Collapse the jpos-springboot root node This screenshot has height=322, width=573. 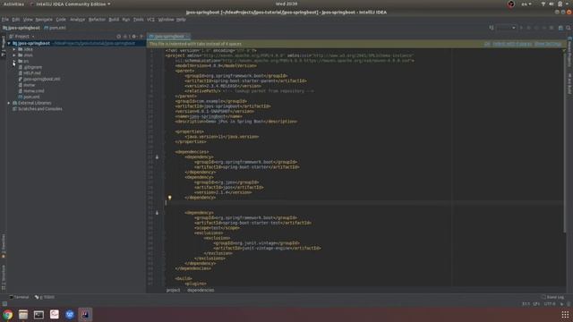pyautogui.click(x=9, y=43)
